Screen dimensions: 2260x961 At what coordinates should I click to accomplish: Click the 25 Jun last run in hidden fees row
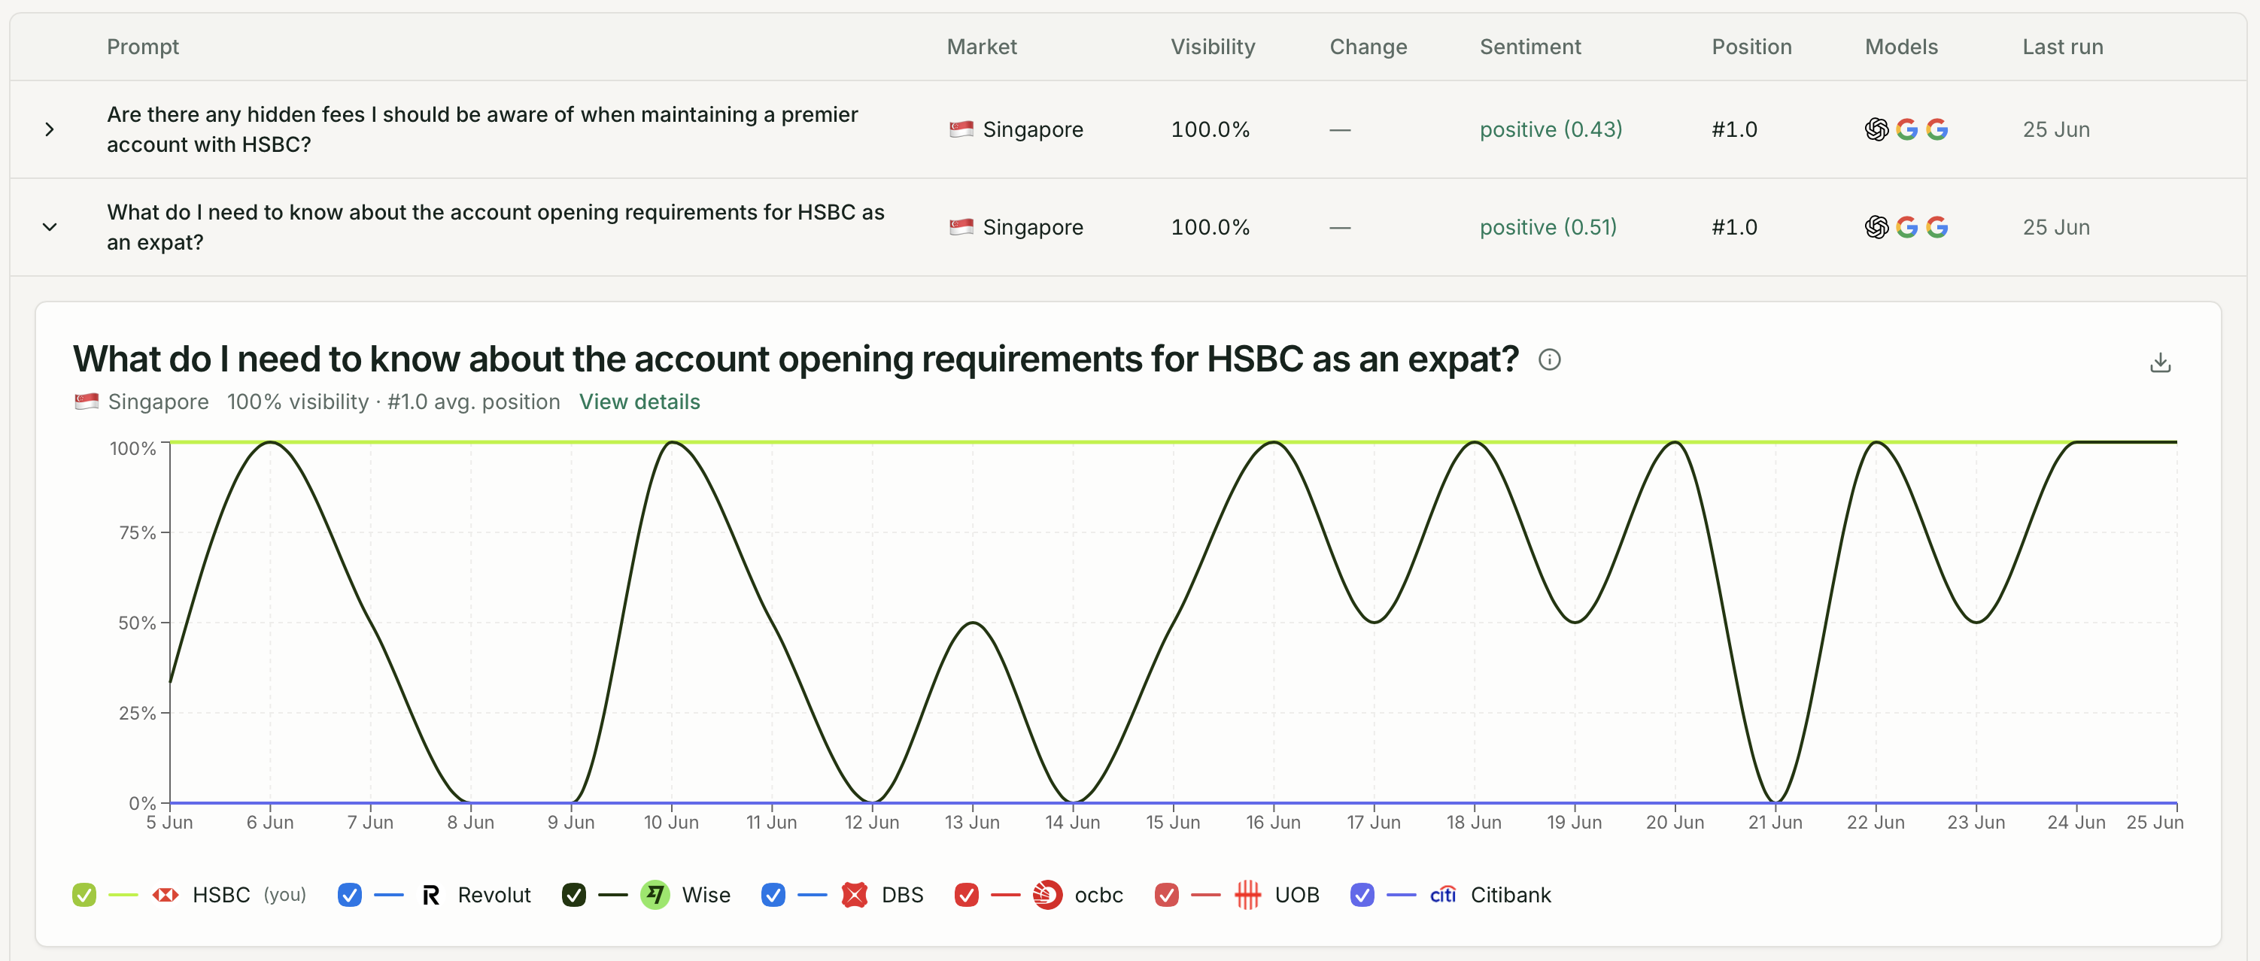(2055, 130)
